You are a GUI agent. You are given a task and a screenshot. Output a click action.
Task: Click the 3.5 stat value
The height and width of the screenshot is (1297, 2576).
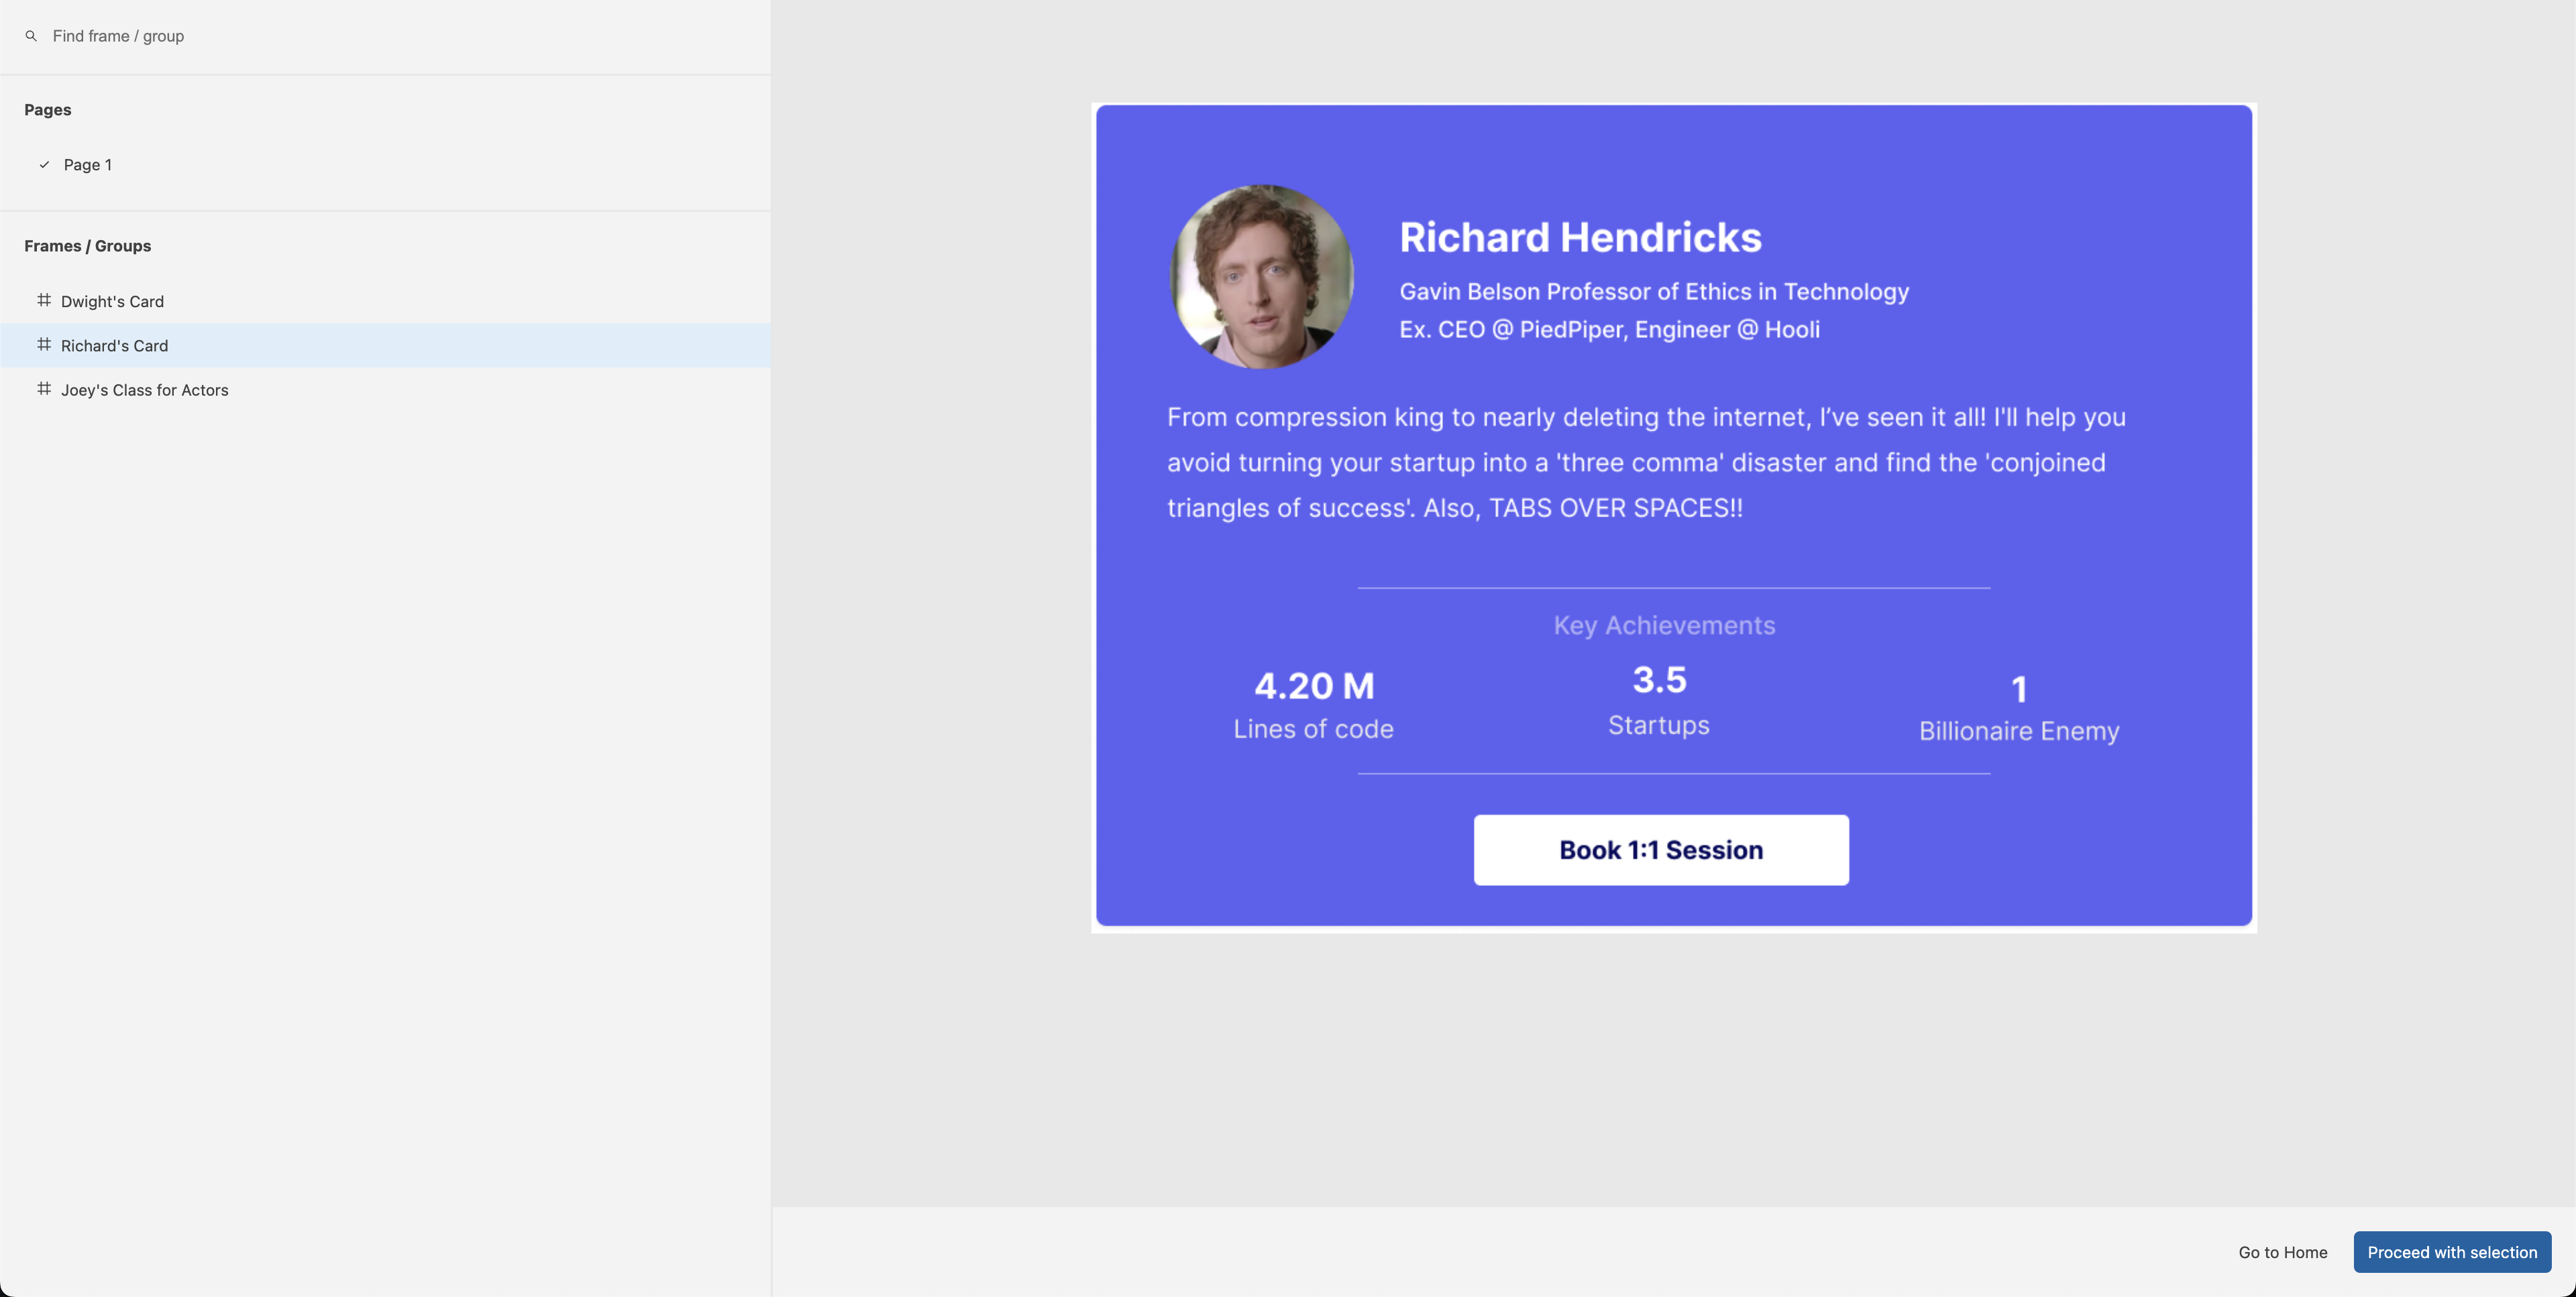click(x=1659, y=680)
